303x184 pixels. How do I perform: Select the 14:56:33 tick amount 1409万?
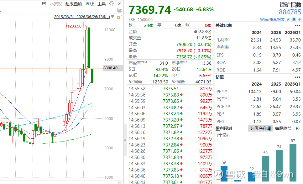point(205,164)
